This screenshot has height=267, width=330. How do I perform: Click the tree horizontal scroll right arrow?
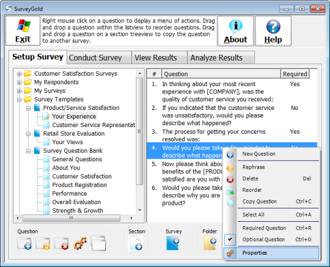[131, 218]
